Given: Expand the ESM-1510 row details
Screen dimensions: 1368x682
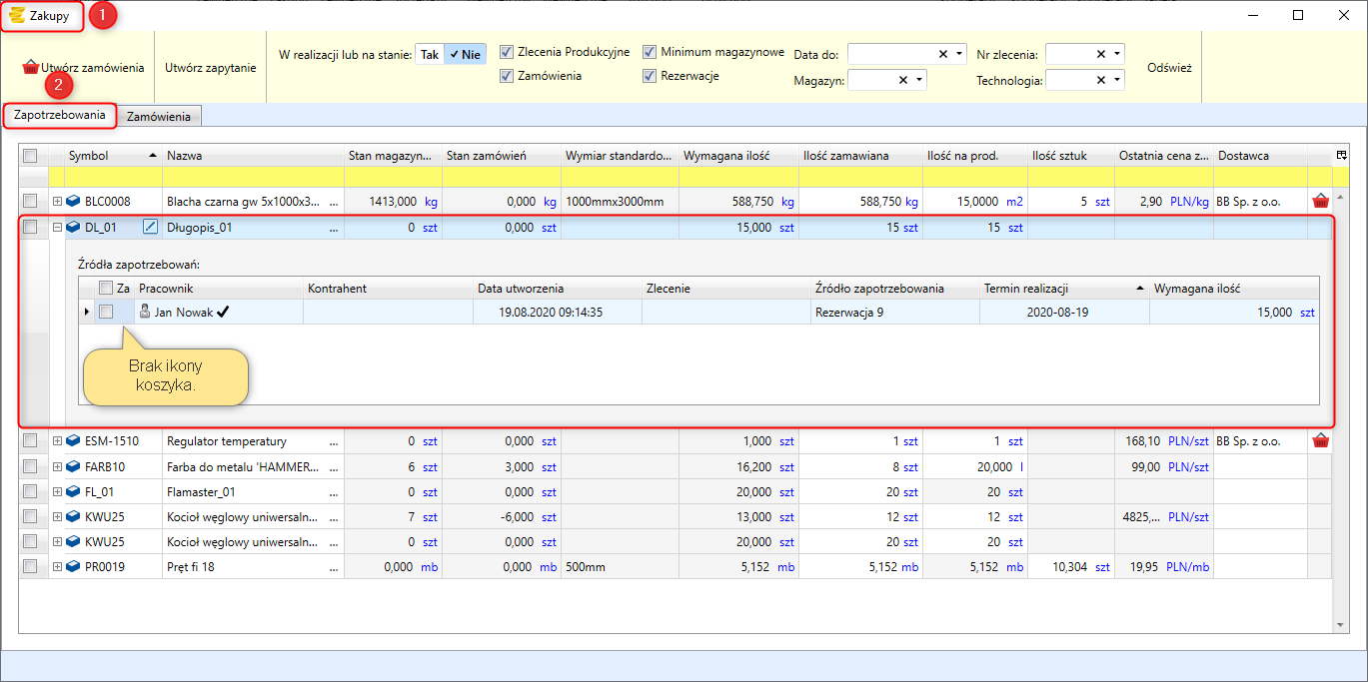Looking at the screenshot, I should [57, 441].
